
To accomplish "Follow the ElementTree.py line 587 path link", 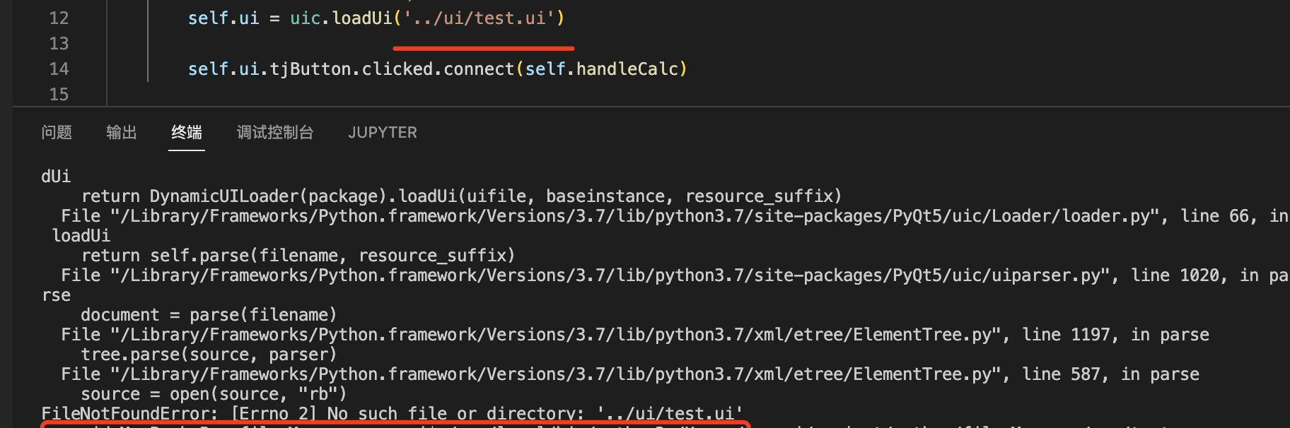I will [559, 374].
